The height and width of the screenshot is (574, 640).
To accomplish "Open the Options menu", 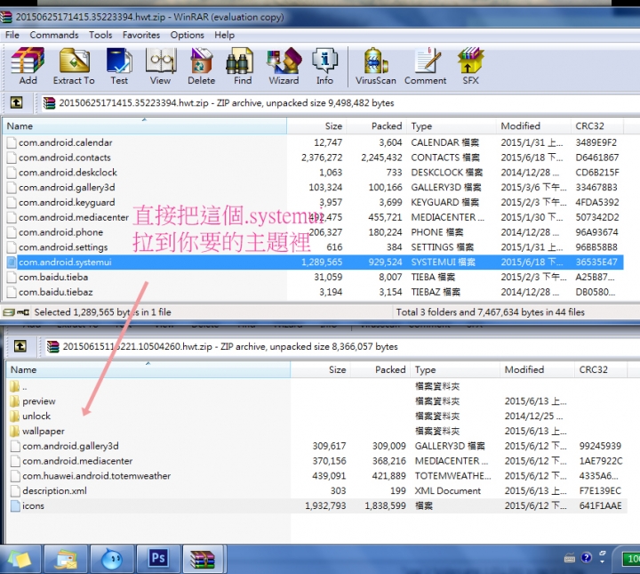I will coord(187,35).
